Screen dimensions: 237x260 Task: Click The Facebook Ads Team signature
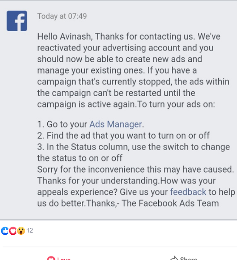tap(170, 203)
